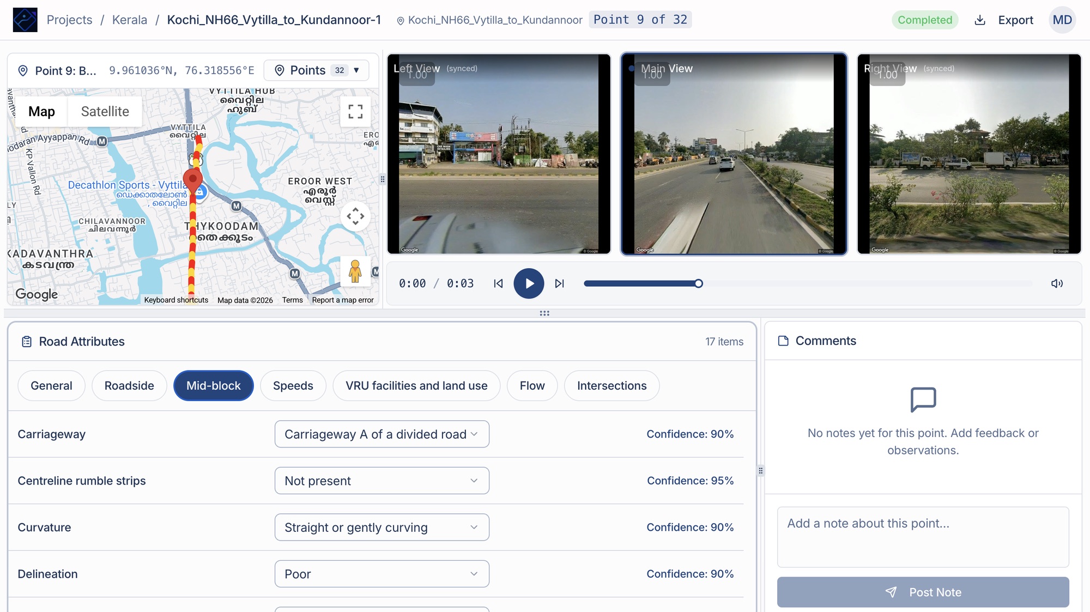This screenshot has width=1090, height=612.
Task: Click the map pan control icon
Action: [x=355, y=216]
